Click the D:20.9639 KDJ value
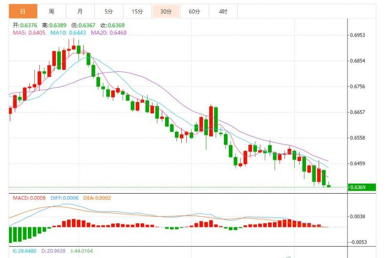Screen dimensions: 391x258 point(53,251)
